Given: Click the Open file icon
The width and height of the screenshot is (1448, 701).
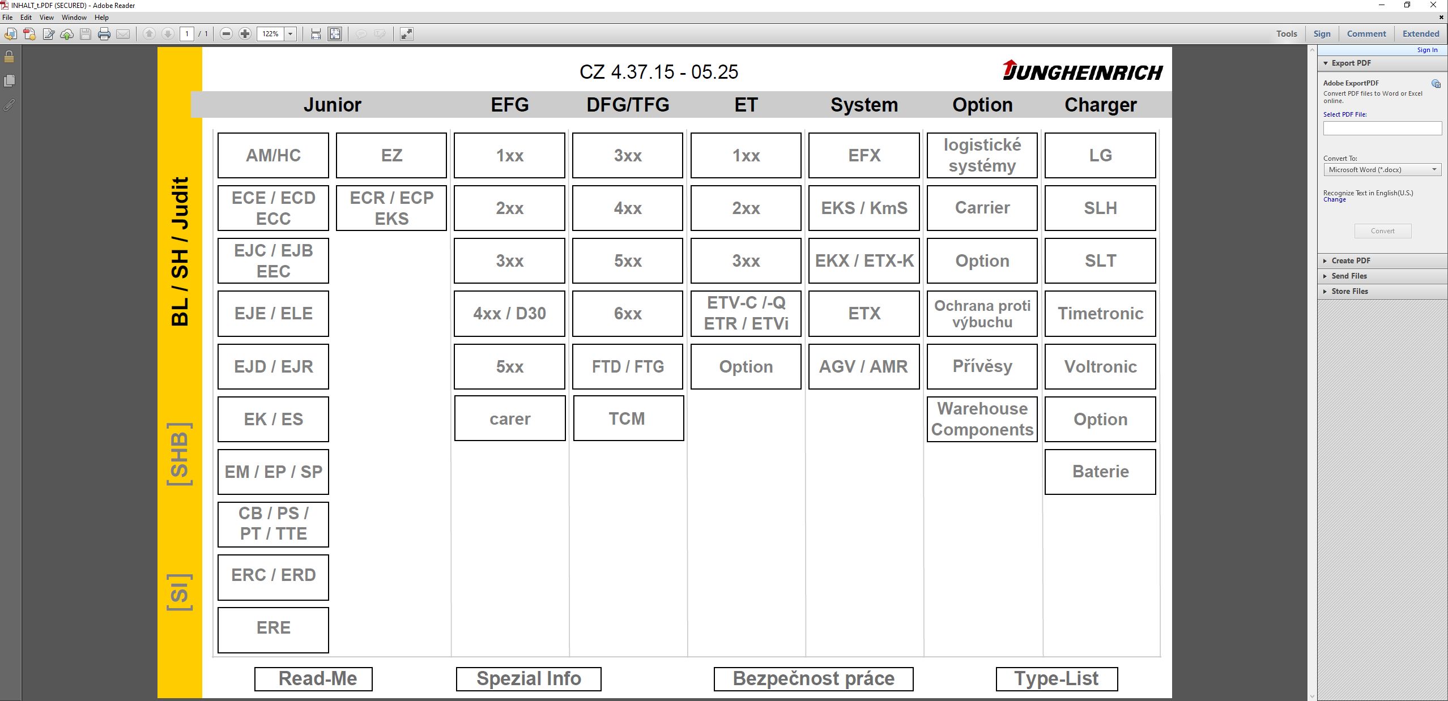Looking at the screenshot, I should (10, 34).
